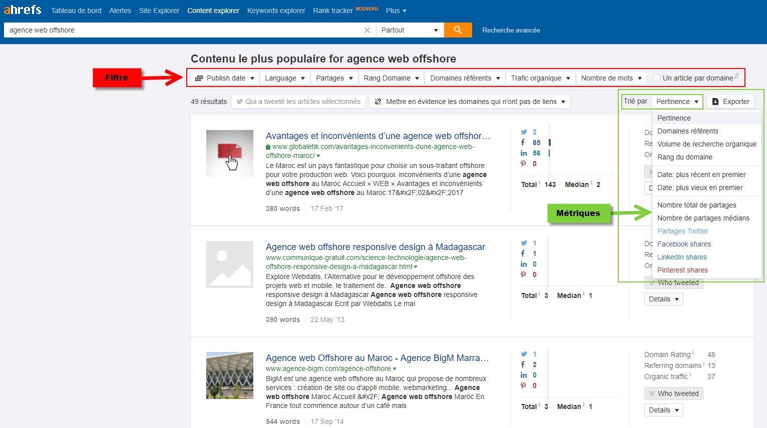The width and height of the screenshot is (767, 428).
Task: Open Agence web Offshore au Maroc BigM link
Action: click(x=377, y=358)
